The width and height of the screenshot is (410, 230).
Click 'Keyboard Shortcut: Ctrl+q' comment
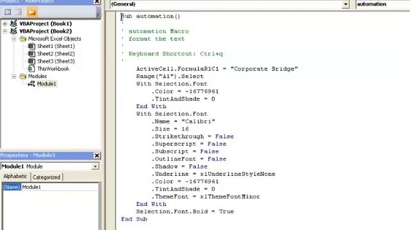pyautogui.click(x=176, y=54)
